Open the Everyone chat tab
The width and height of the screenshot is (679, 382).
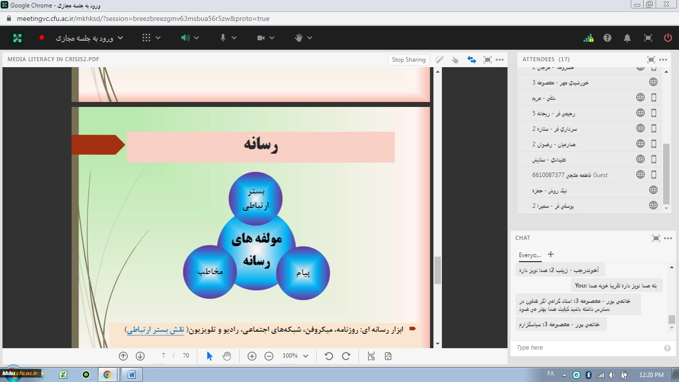pyautogui.click(x=530, y=255)
